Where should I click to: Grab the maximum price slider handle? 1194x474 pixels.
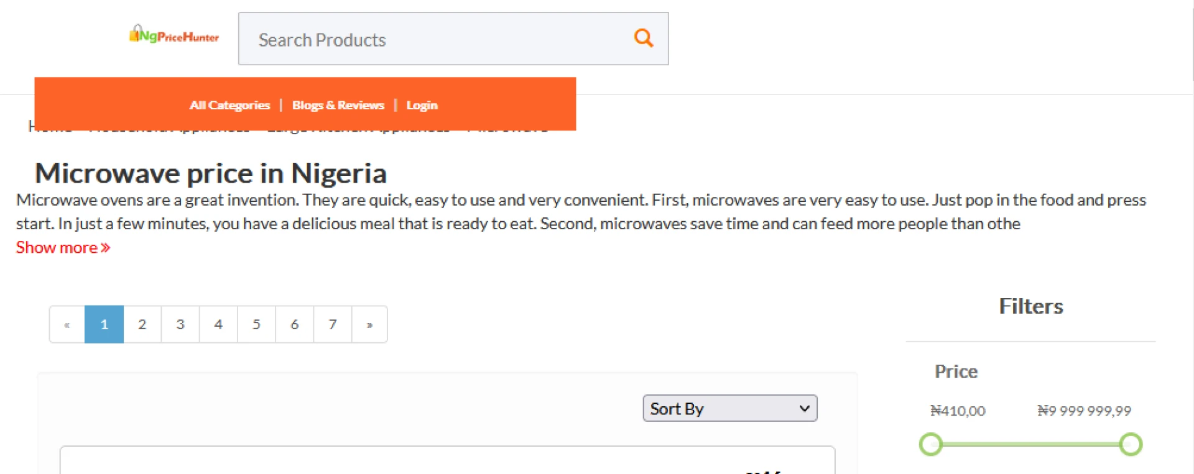pos(1131,444)
